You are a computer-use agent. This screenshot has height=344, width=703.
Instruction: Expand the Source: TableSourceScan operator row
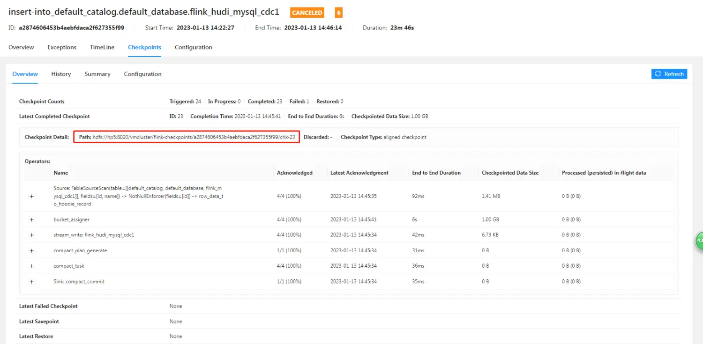point(32,196)
